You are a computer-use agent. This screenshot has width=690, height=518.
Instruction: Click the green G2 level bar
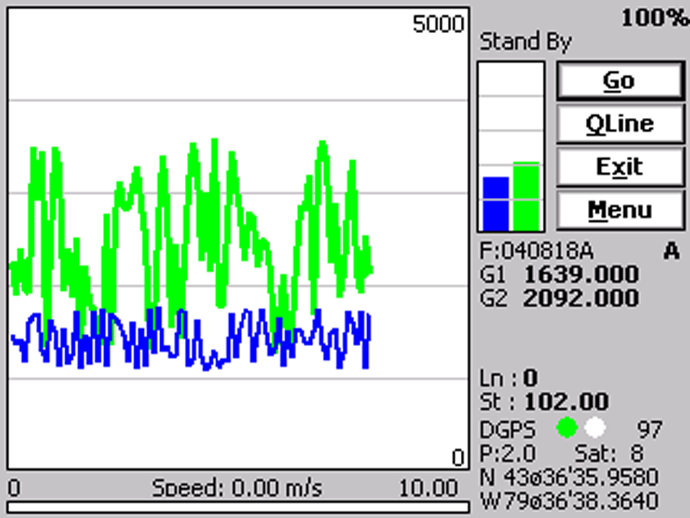pos(526,196)
